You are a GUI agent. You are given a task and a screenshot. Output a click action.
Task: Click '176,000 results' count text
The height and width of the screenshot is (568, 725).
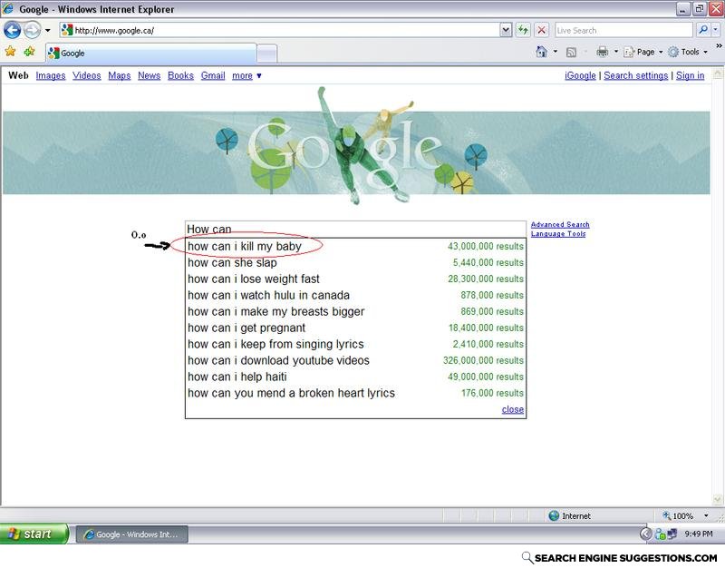(x=492, y=393)
